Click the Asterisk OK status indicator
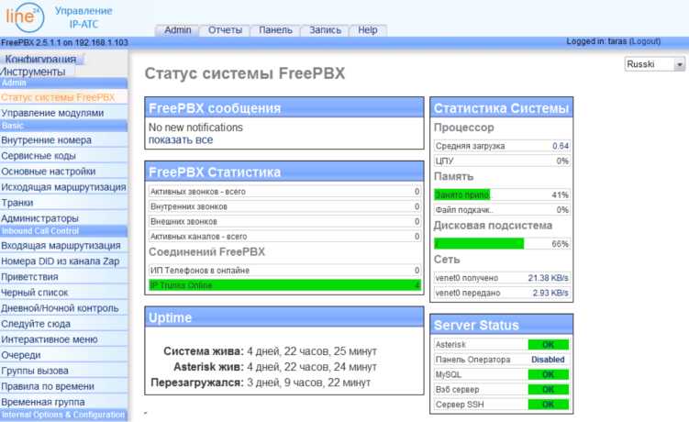 (x=548, y=345)
